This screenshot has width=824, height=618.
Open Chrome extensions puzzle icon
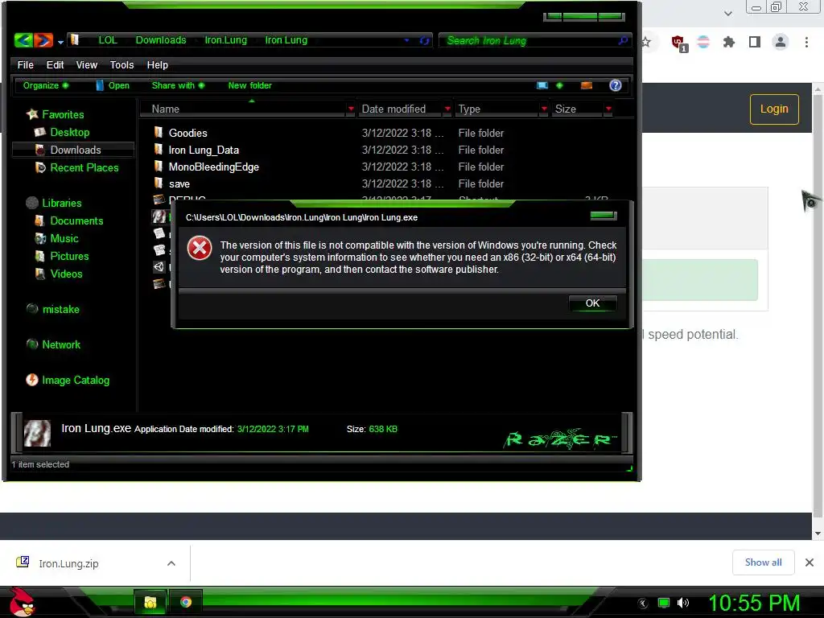tap(728, 42)
